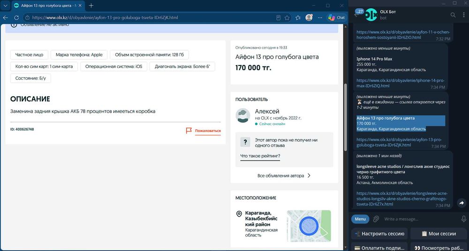Viewport: 469px width, 251px height.
Task: Open the reader view icon in address bar
Action: [279, 18]
